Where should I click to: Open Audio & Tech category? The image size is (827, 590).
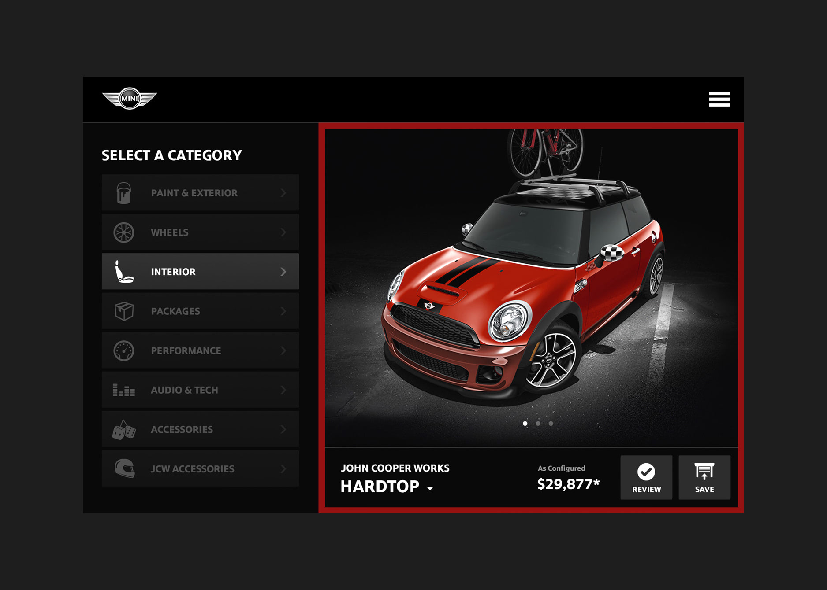point(200,390)
